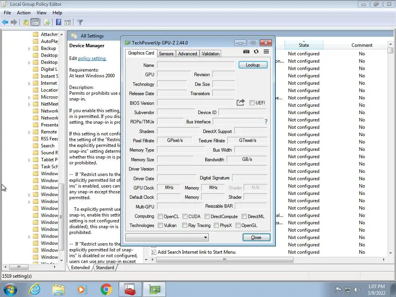This screenshot has width=396, height=297.
Task: Click the Search folder in tree
Action: click(48, 146)
